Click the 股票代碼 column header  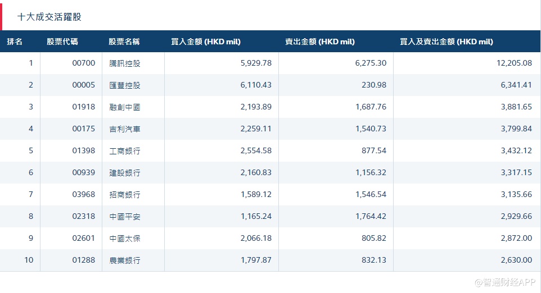pyautogui.click(x=62, y=42)
